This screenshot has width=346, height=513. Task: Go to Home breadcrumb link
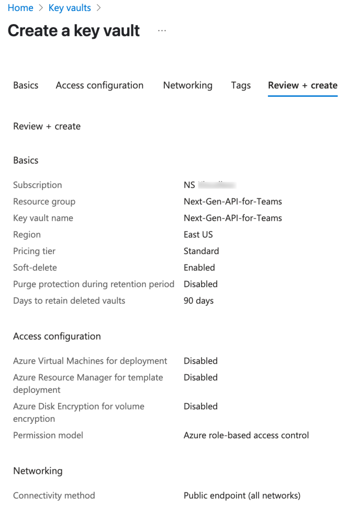click(20, 8)
